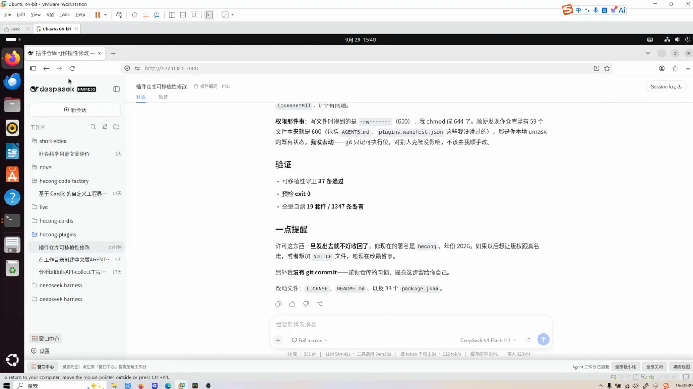Click the 桌面截图 button
The height and width of the screenshot is (389, 693).
[x=681, y=367]
